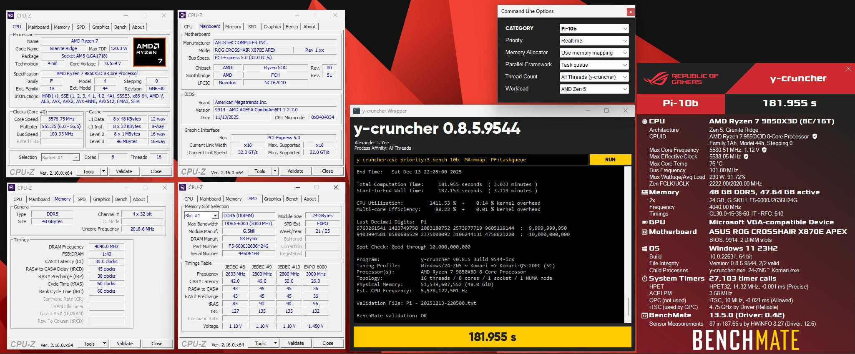Click the CPU-Z title bar icon in the Memory window
This screenshot has width=855, height=354.
[12, 188]
